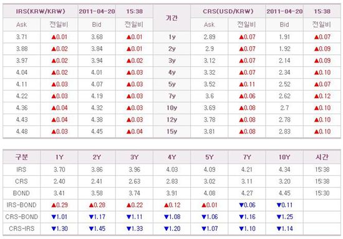The width and height of the screenshot is (343, 239).
Task: Click the blue down-arrow 1.45 in CRS-IRS row
Action: click(97, 229)
